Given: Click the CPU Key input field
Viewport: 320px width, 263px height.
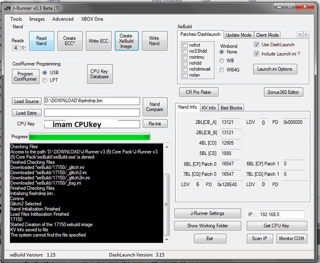Looking at the screenshot, I should tap(92, 124).
